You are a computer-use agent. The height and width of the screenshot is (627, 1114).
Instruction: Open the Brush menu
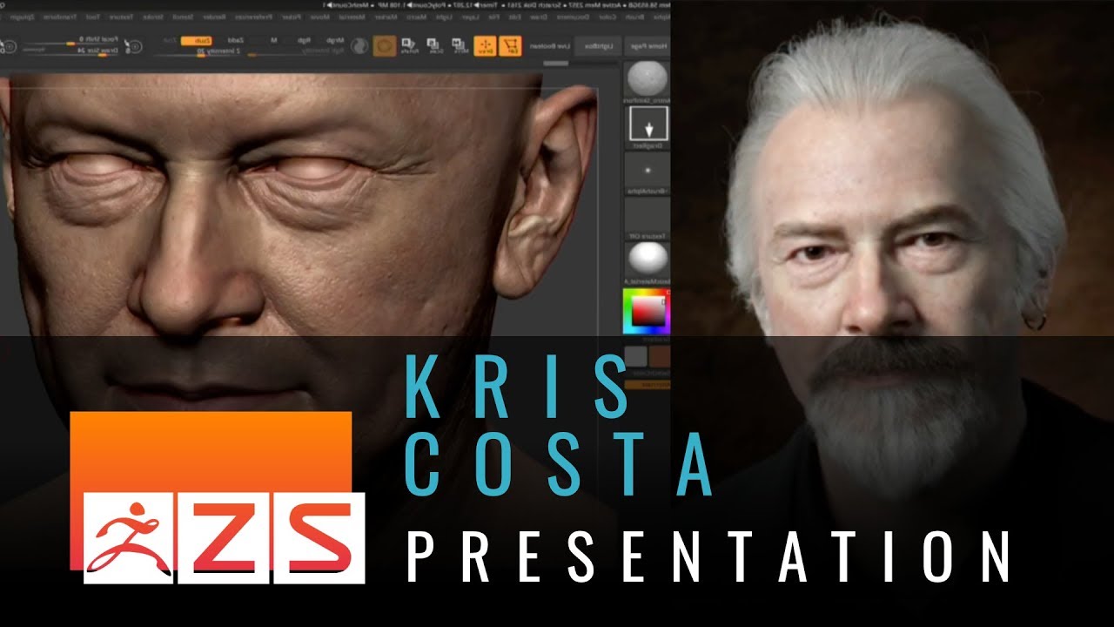635,17
